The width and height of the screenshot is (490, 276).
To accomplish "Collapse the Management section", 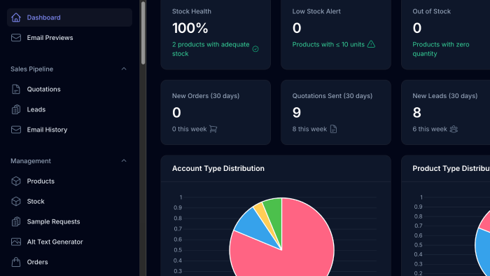I will coord(124,160).
